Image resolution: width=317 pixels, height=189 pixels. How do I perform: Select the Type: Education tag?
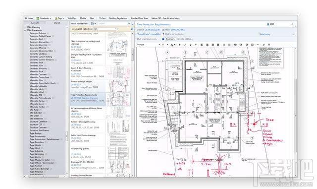click(37, 142)
